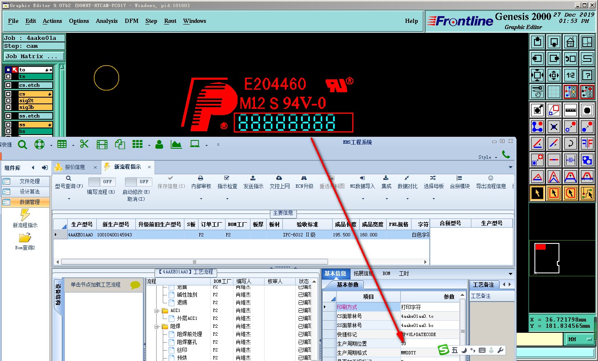Viewport: 598px width, 361px height.
Task: Click the green magnifier search icon in EDS toolbar
Action: pyautogui.click(x=22, y=145)
